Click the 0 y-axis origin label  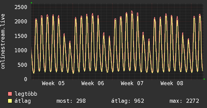[25, 79]
